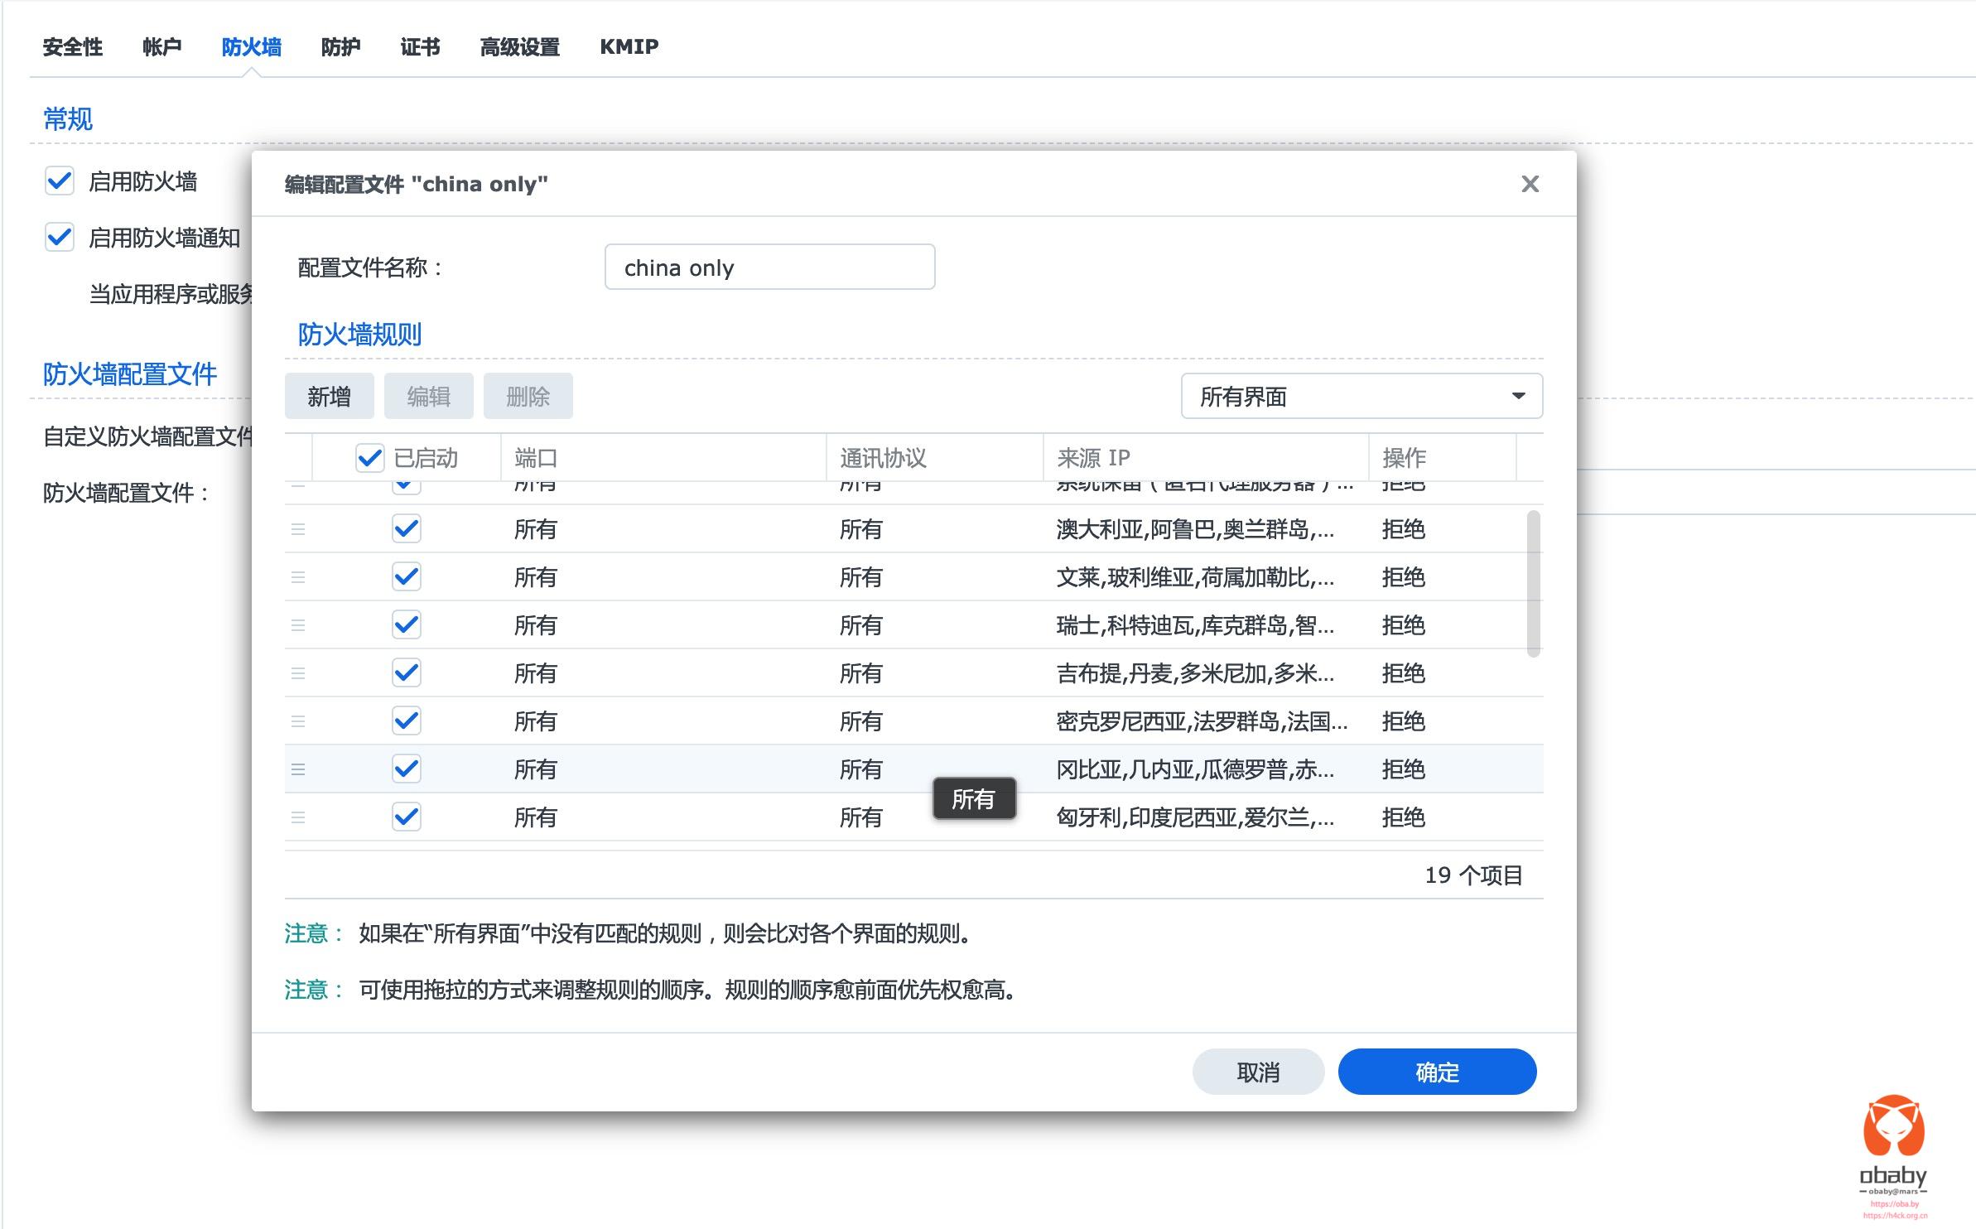The width and height of the screenshot is (1976, 1229).
Task: Click the rules list vertical scrollbar
Action: click(1533, 583)
